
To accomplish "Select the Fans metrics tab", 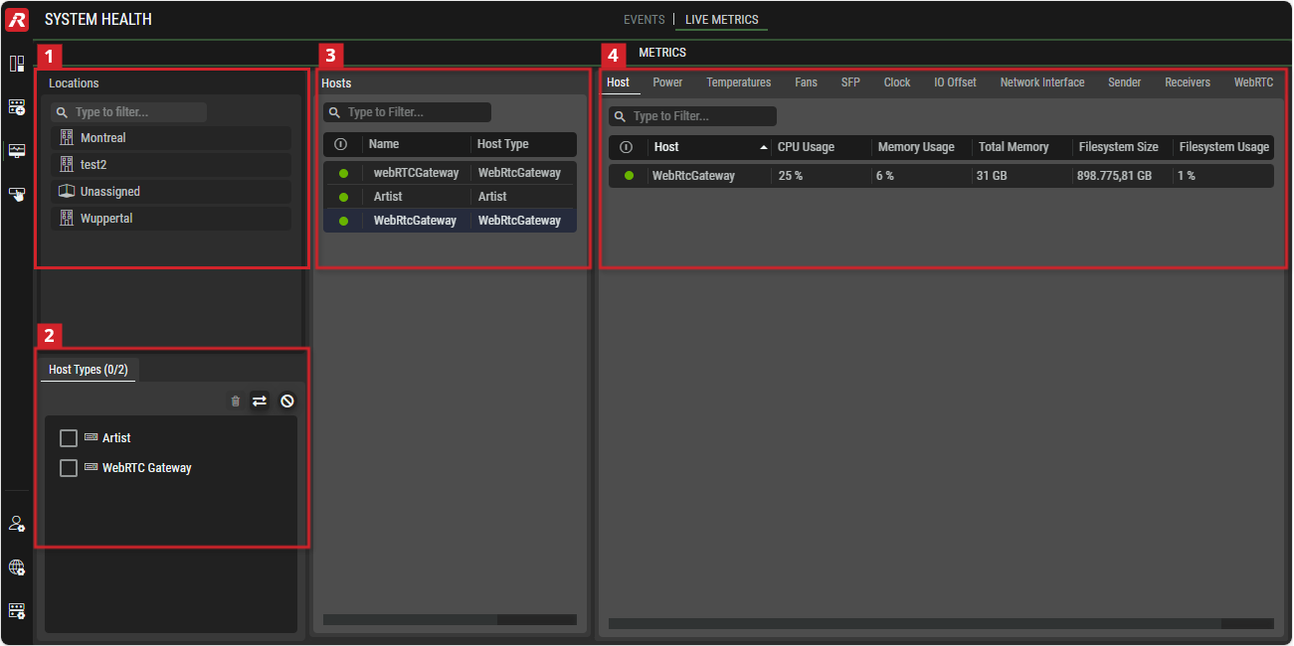I will (807, 82).
